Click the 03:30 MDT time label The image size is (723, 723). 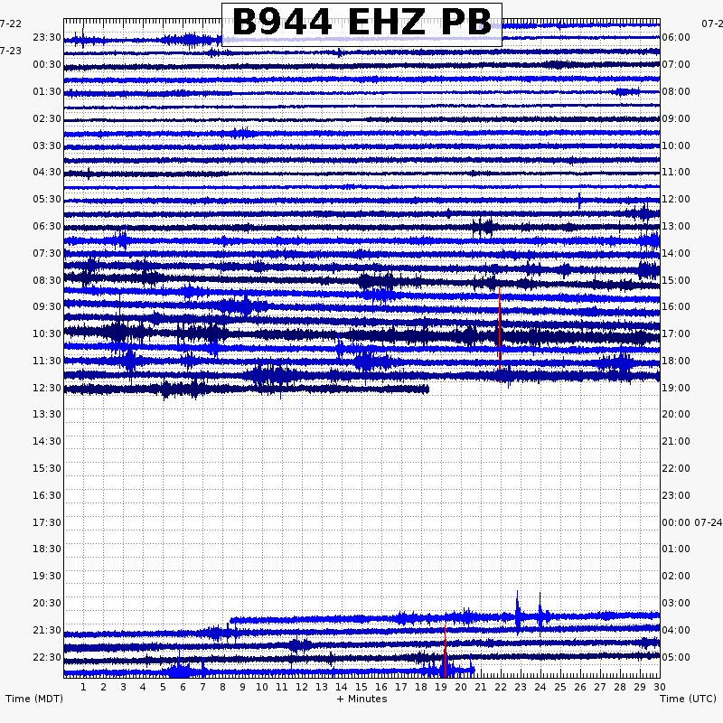point(47,146)
